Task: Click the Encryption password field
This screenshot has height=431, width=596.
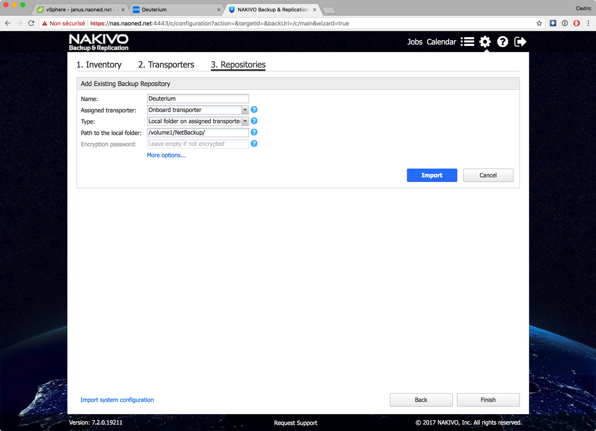Action: (197, 144)
